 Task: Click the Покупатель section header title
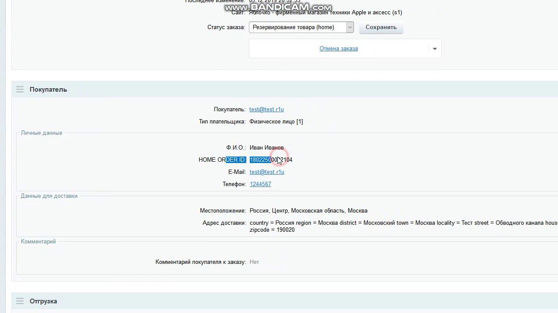pos(48,90)
